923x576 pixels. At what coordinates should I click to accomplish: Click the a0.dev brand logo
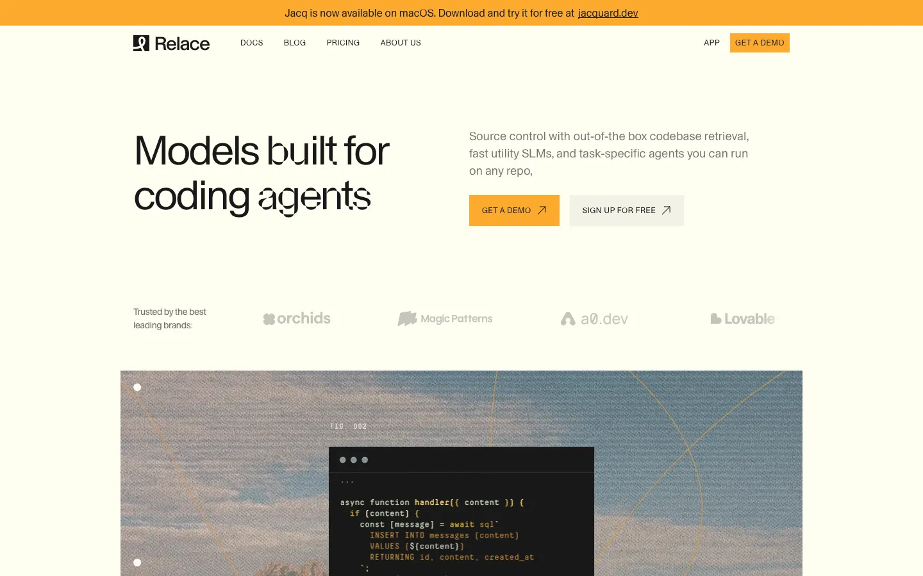point(594,319)
